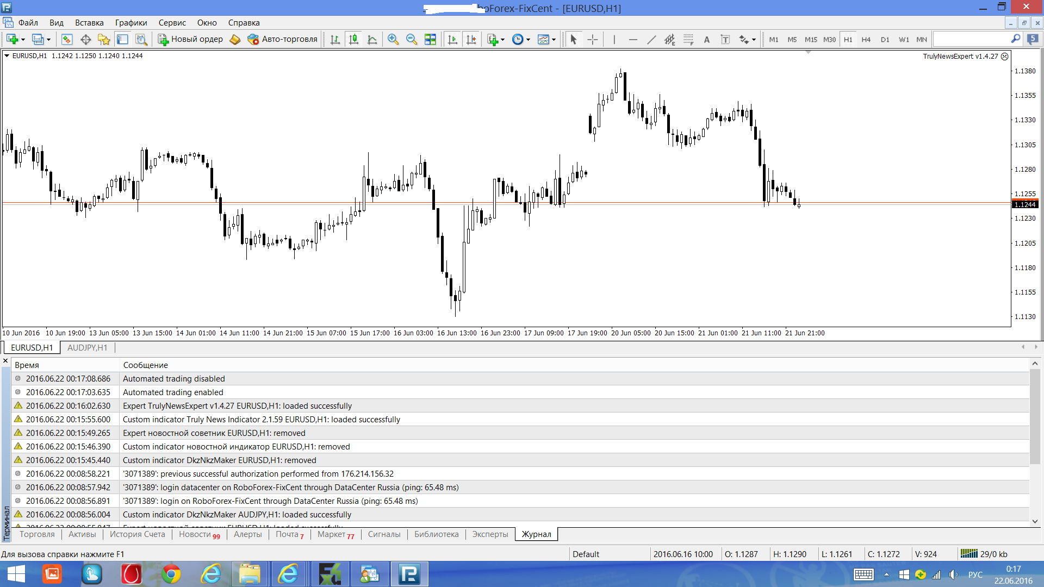1044x587 pixels.
Task: Open Google Chrome from the taskbar
Action: (x=171, y=574)
